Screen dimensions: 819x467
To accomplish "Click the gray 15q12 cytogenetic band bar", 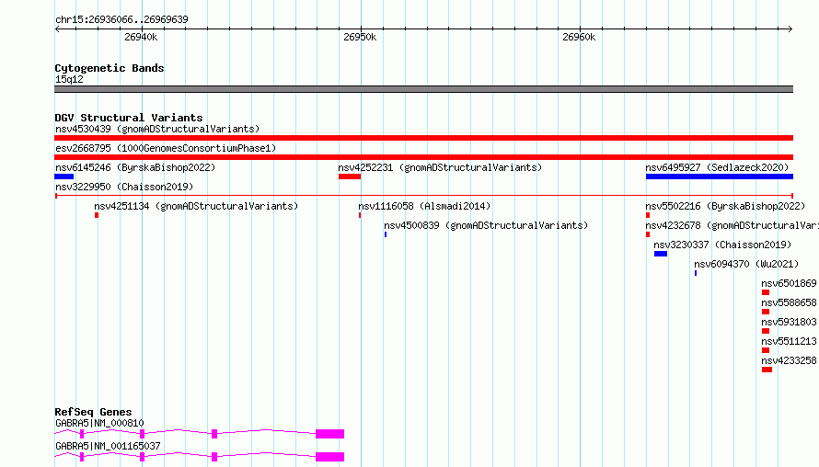I will click(x=423, y=89).
